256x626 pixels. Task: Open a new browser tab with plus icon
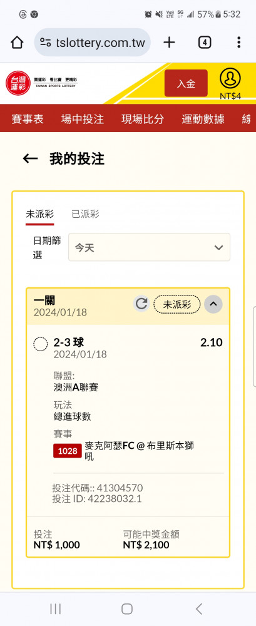(170, 43)
